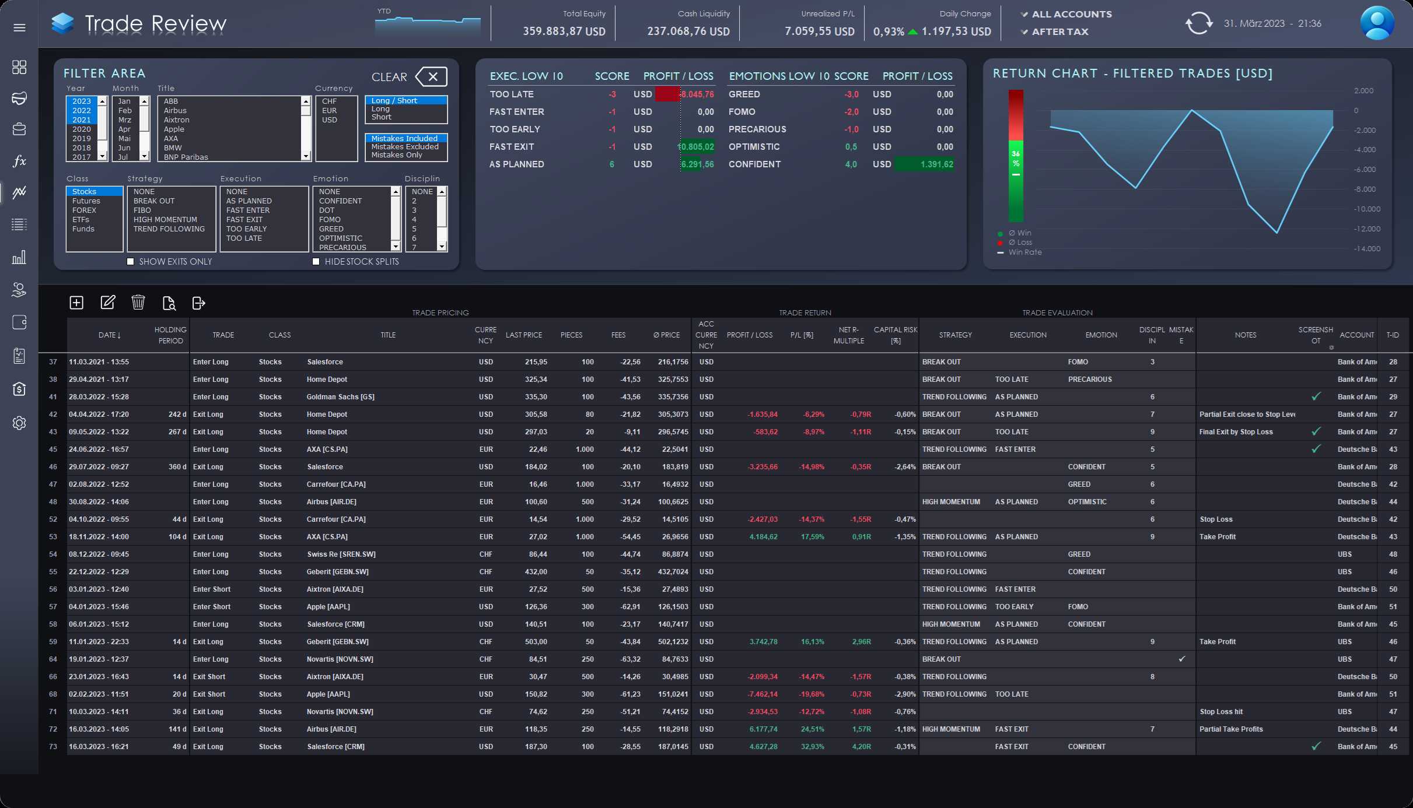Viewport: 1413px width, 808px height.
Task: Toggle the SHOW EXITS ONLY checkbox
Action: pos(131,262)
